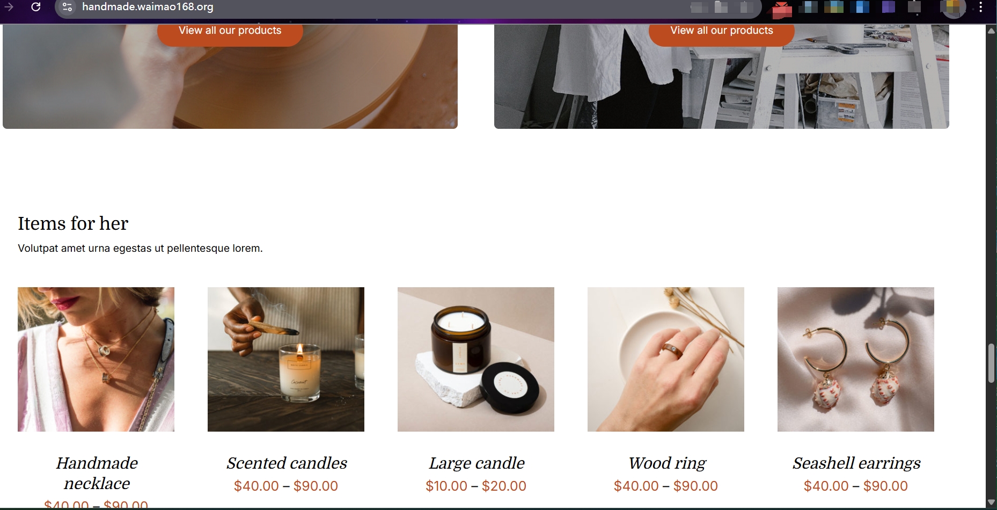Image resolution: width=997 pixels, height=510 pixels.
Task: Open the site information icon in address bar
Action: pos(67,8)
